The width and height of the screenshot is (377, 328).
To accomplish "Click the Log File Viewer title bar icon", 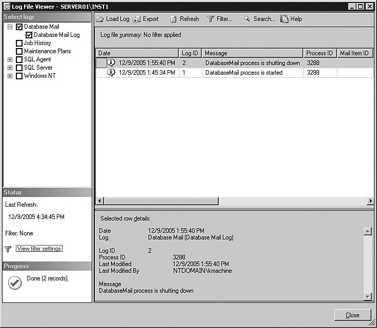I will point(6,6).
